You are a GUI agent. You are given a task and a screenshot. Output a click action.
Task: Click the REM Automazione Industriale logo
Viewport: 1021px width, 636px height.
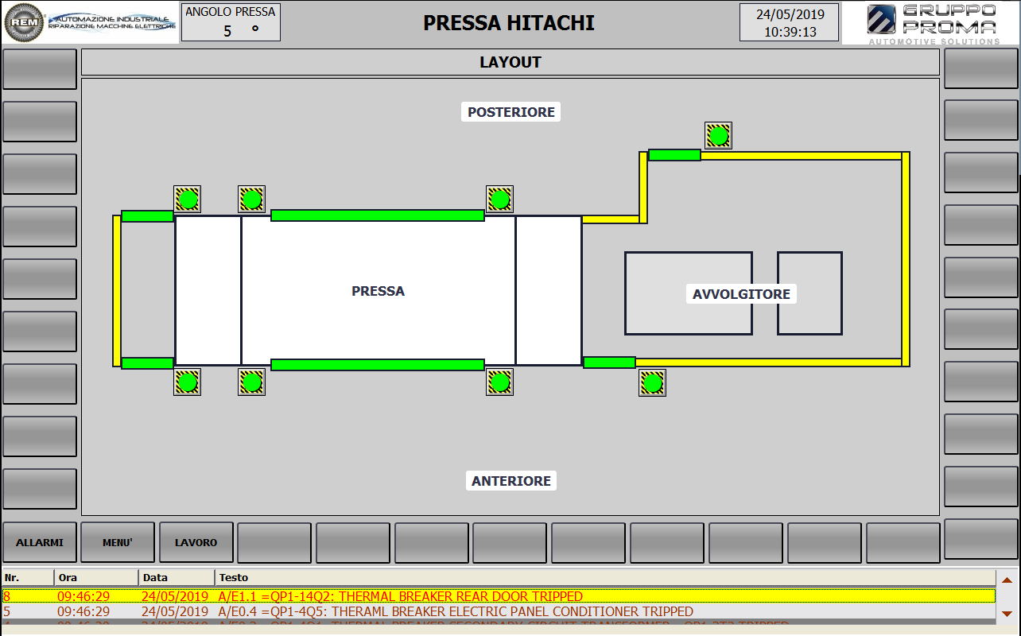click(90, 22)
